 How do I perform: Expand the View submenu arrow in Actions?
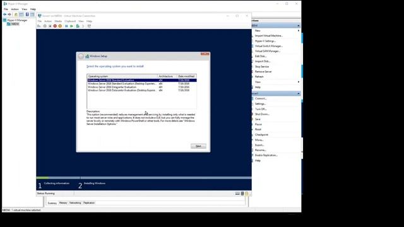(x=299, y=82)
